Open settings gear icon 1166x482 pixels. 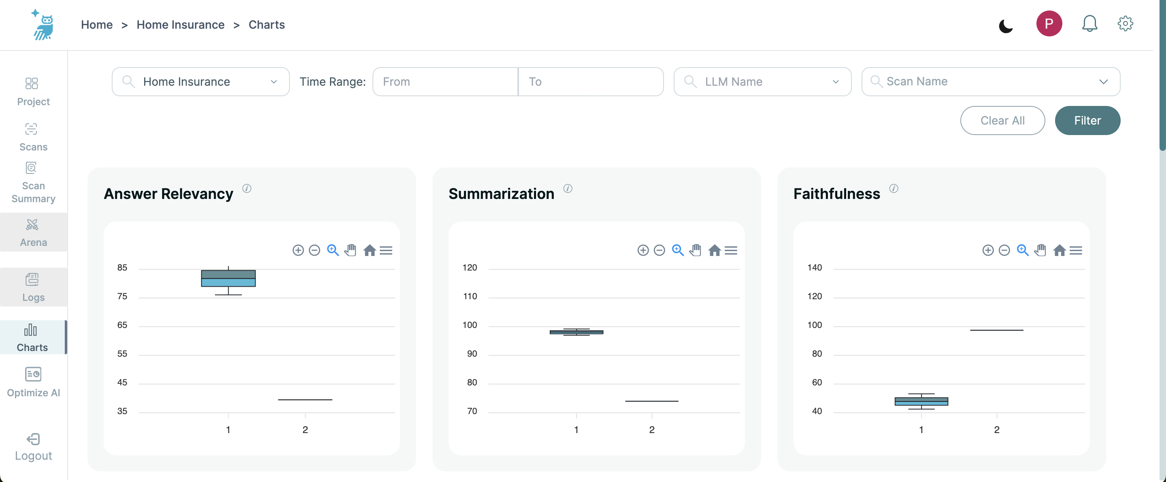click(1125, 23)
